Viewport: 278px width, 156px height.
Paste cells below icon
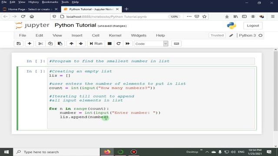pyautogui.click(x=60, y=44)
